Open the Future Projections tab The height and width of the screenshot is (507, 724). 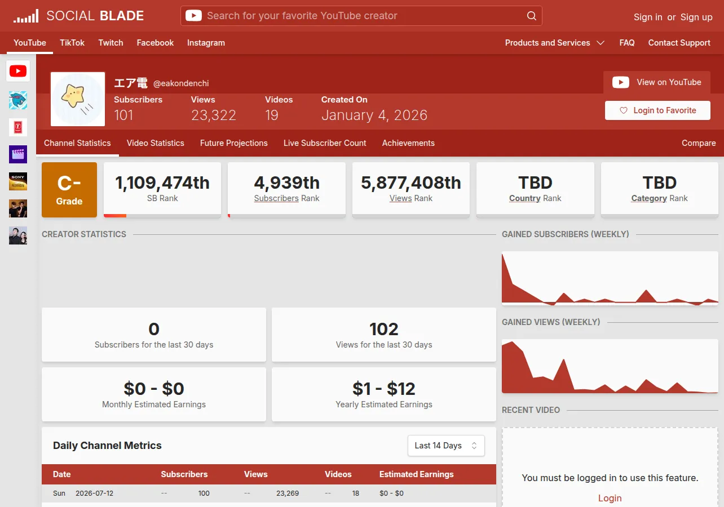[234, 143]
